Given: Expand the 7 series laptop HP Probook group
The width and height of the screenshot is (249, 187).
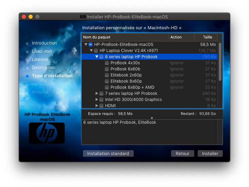Looking at the screenshot, I should pyautogui.click(x=97, y=93).
